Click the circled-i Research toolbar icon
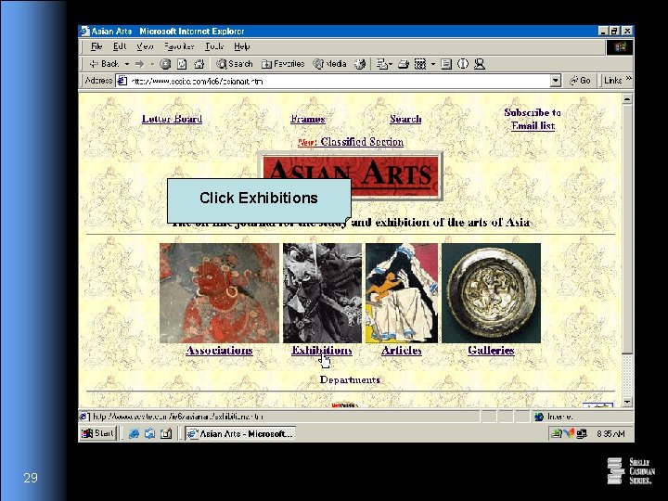Viewport: 668px width, 501px height. pos(463,64)
